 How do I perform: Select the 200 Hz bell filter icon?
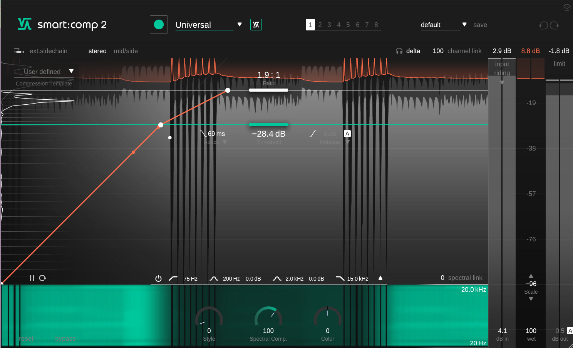(214, 278)
